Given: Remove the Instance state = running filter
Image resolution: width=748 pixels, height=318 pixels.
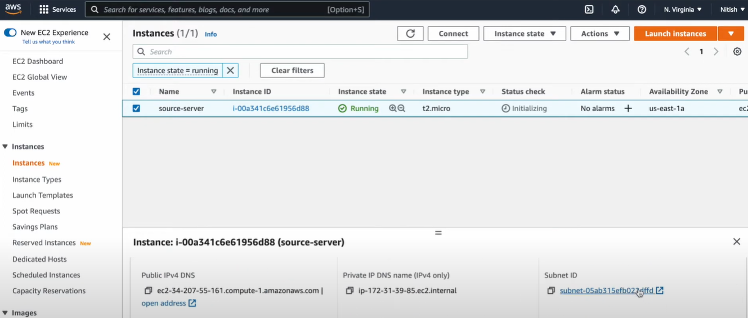Looking at the screenshot, I should click(x=230, y=70).
